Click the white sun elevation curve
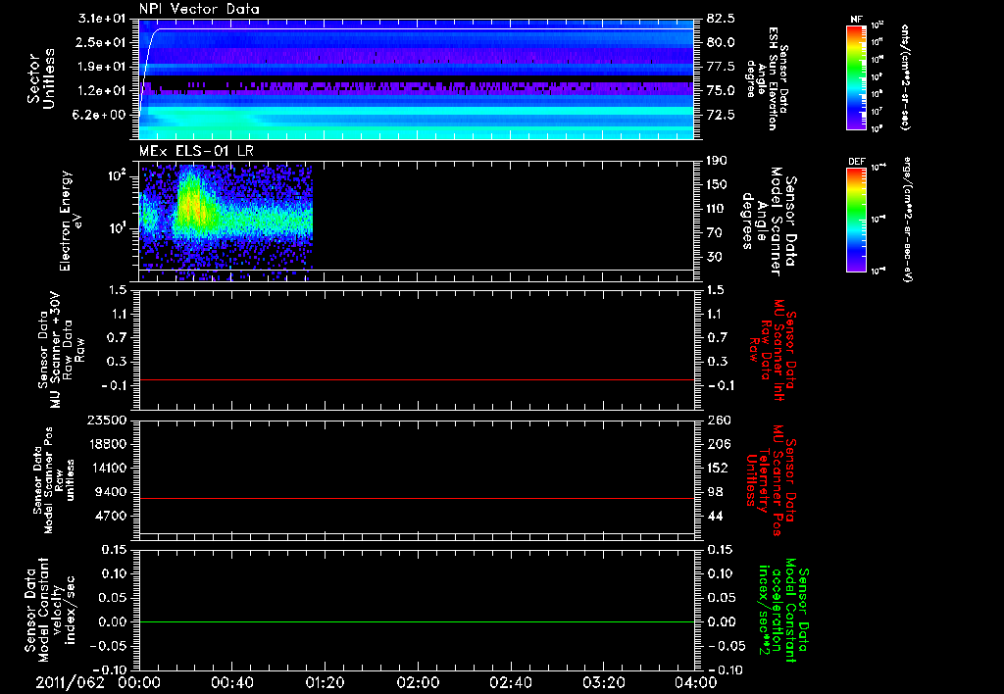 (416, 28)
